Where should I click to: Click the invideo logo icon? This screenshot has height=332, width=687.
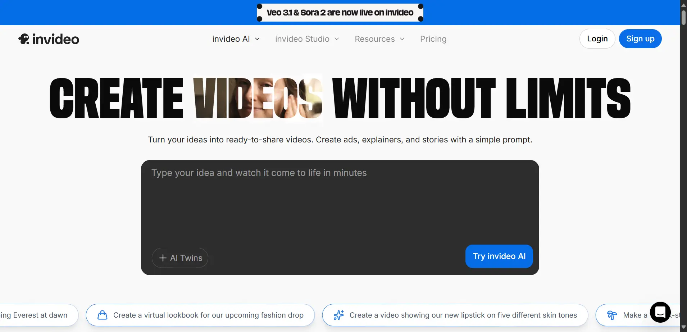click(24, 39)
